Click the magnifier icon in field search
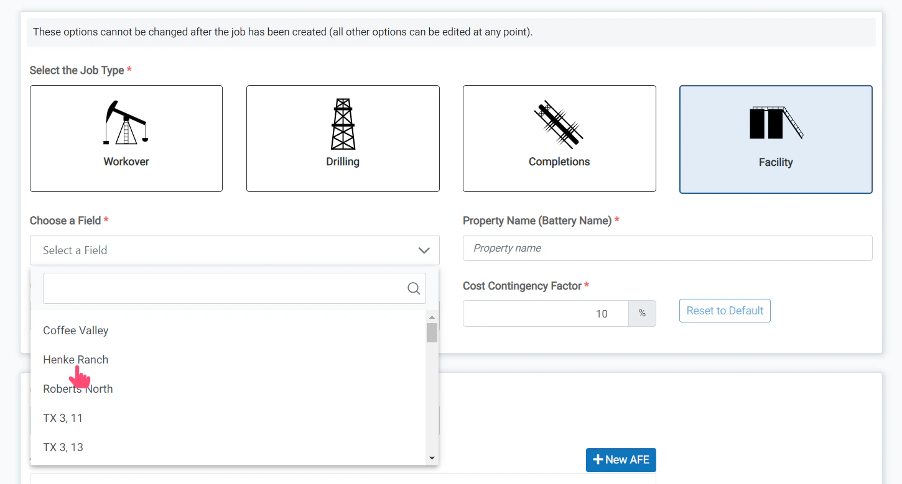The width and height of the screenshot is (902, 484). tap(414, 288)
